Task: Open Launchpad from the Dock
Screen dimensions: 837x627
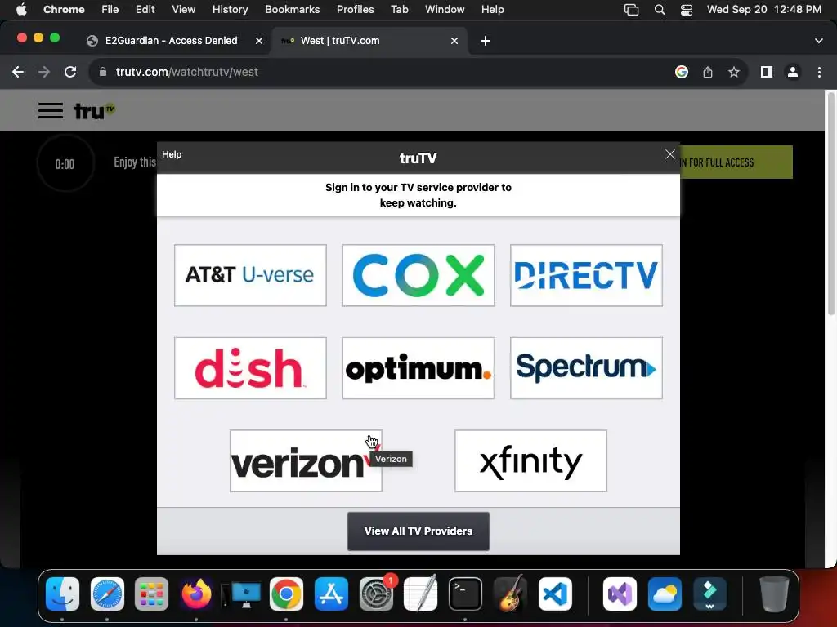Action: point(151,594)
